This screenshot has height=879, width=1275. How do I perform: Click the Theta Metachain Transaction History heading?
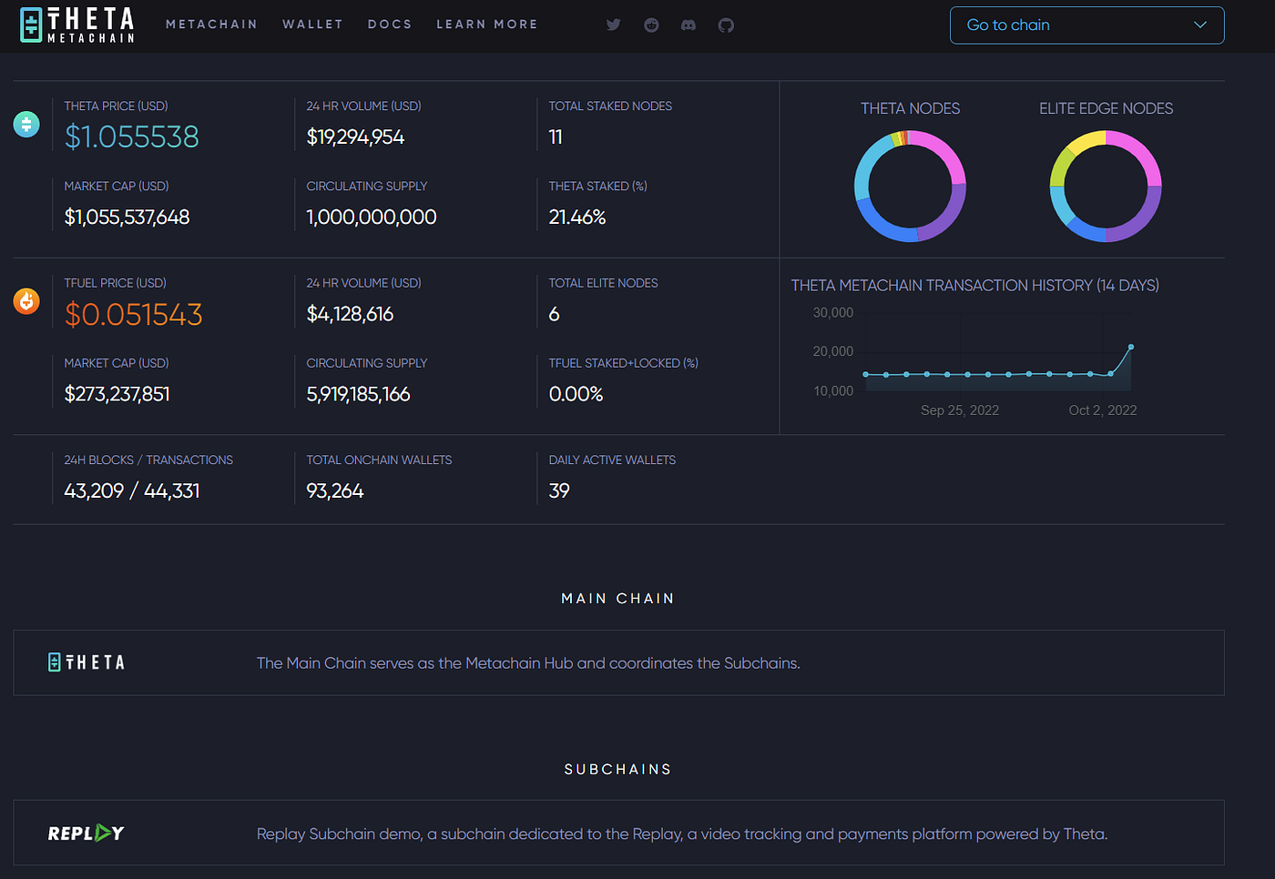(975, 285)
